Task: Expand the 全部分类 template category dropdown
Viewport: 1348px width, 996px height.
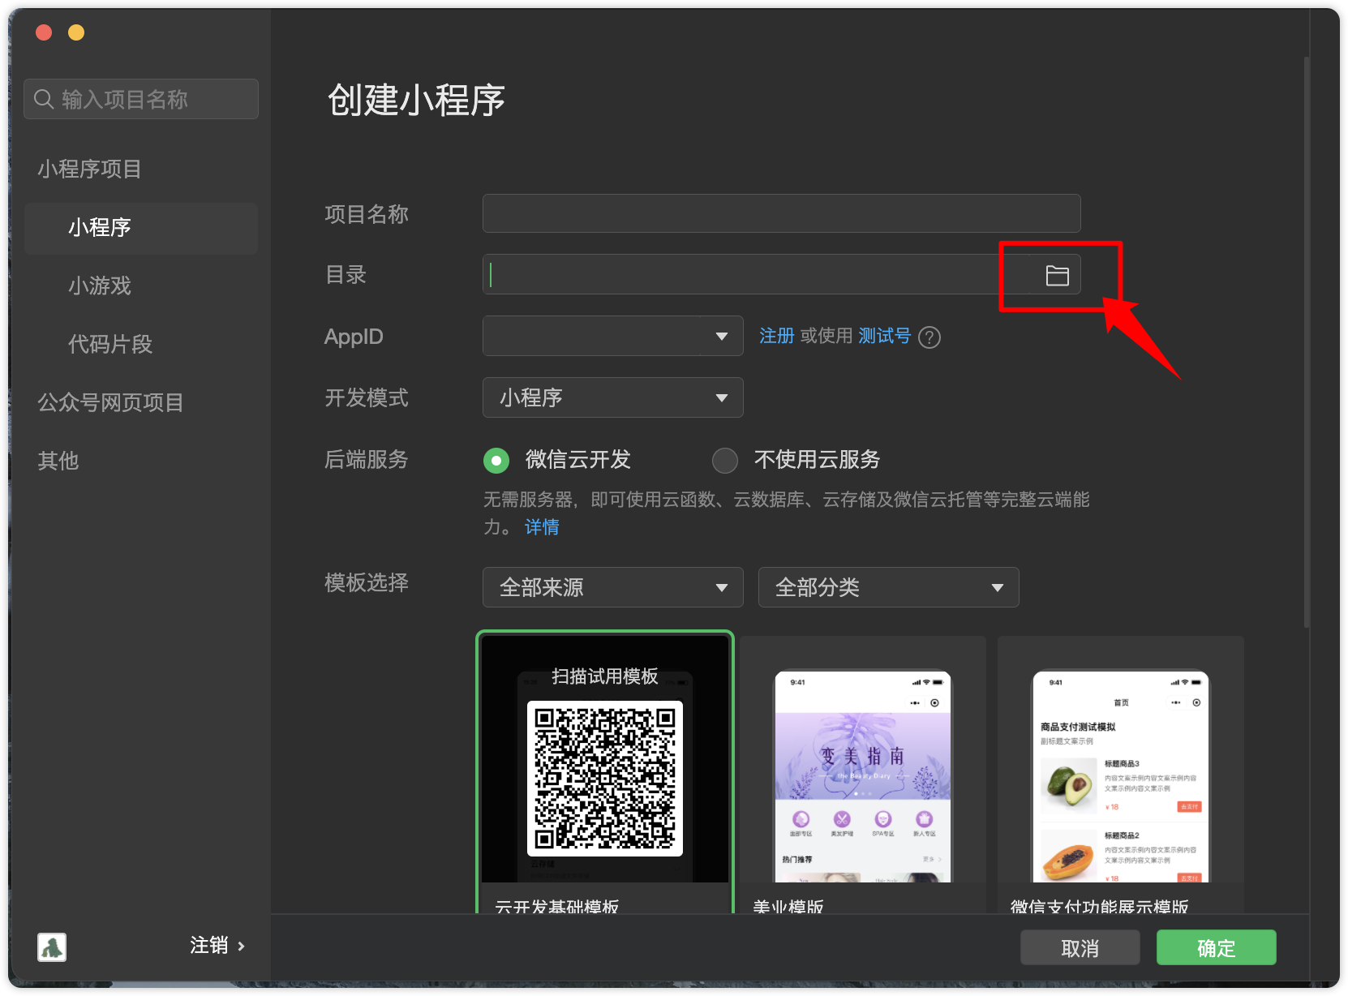Action: (889, 587)
